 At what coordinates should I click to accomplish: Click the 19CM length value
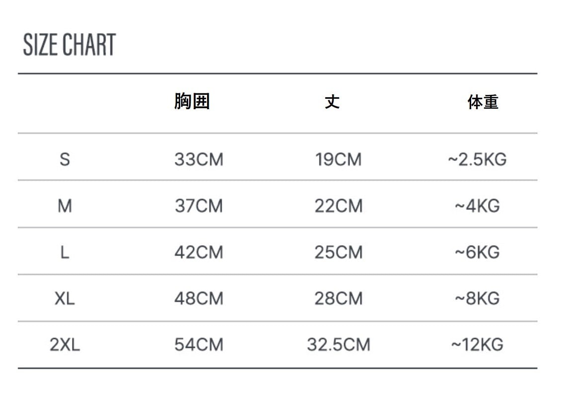pos(338,159)
